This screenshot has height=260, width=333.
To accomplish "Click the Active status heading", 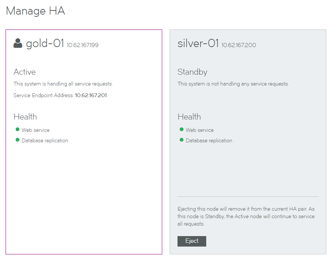I will [25, 72].
